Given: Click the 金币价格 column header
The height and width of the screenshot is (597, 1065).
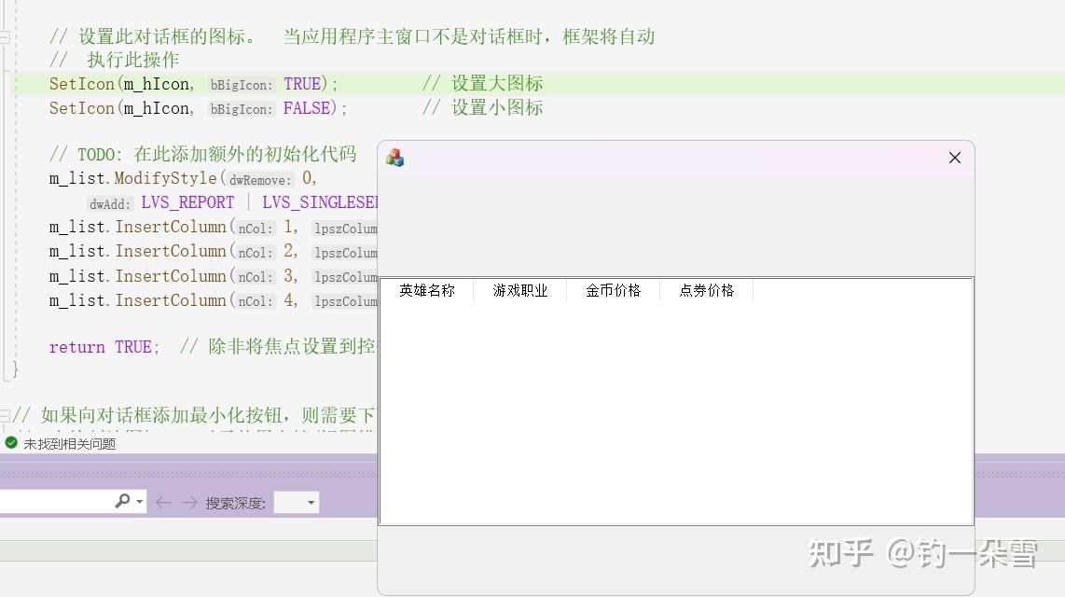Looking at the screenshot, I should point(613,290).
